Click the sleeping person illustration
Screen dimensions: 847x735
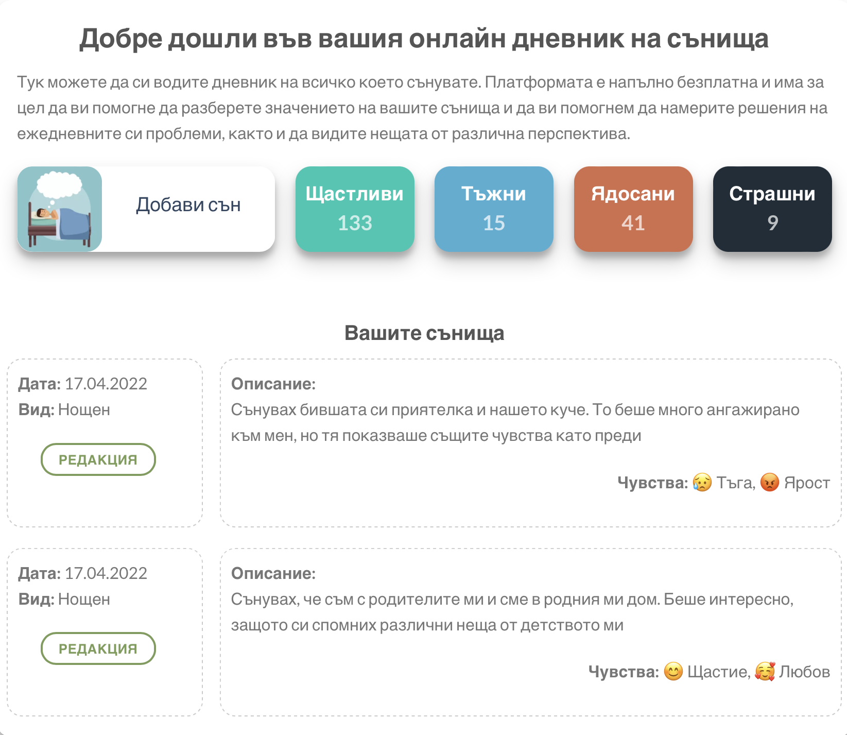tap(60, 209)
